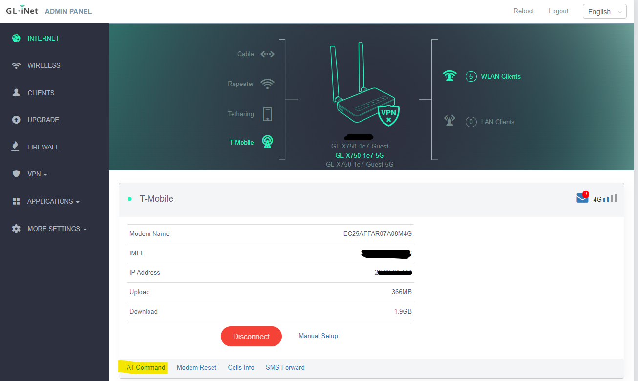Click the GL-X750-1e7-Guest SSID name
This screenshot has width=638, height=381.
[x=360, y=146]
